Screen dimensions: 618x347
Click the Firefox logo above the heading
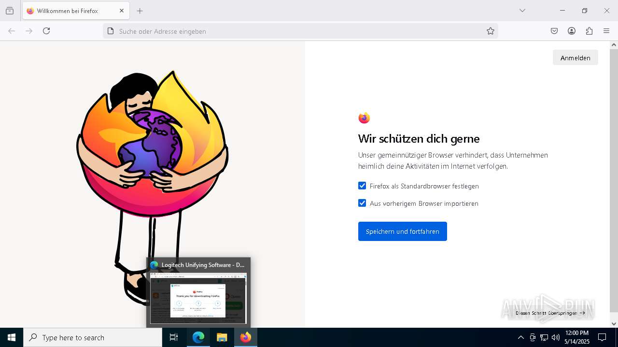click(364, 118)
